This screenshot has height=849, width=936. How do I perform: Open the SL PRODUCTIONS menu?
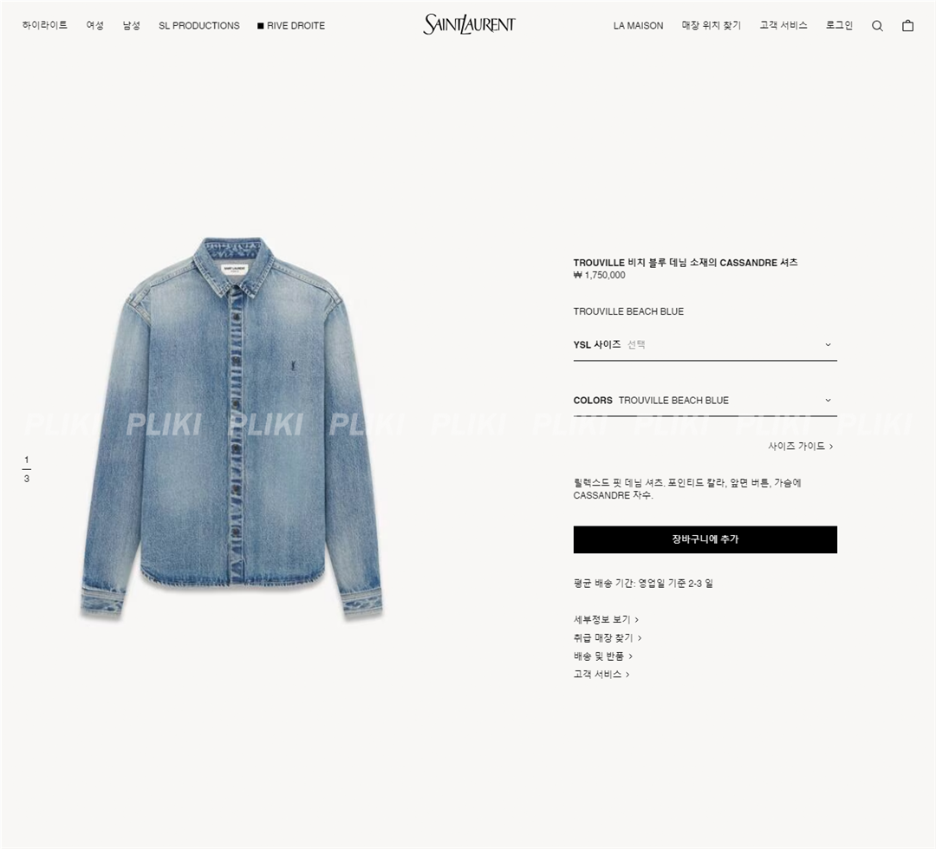coord(198,26)
